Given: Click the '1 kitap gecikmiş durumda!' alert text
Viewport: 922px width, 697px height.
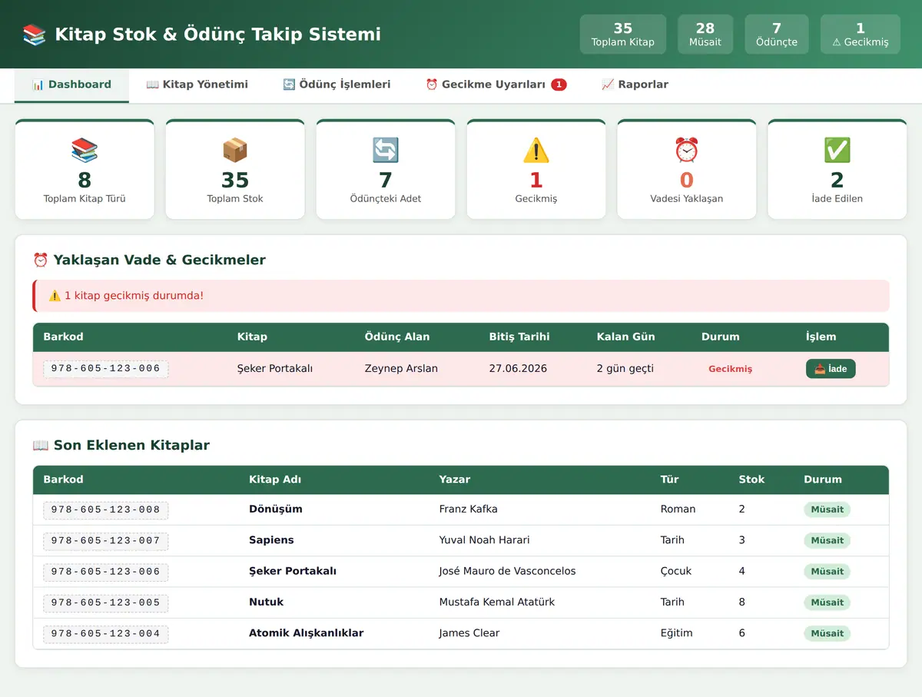Looking at the screenshot, I should [134, 296].
